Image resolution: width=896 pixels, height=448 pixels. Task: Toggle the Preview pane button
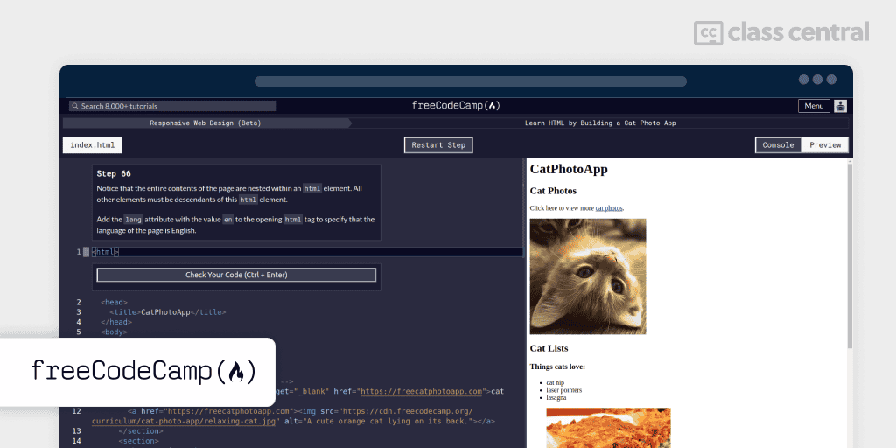(x=825, y=145)
